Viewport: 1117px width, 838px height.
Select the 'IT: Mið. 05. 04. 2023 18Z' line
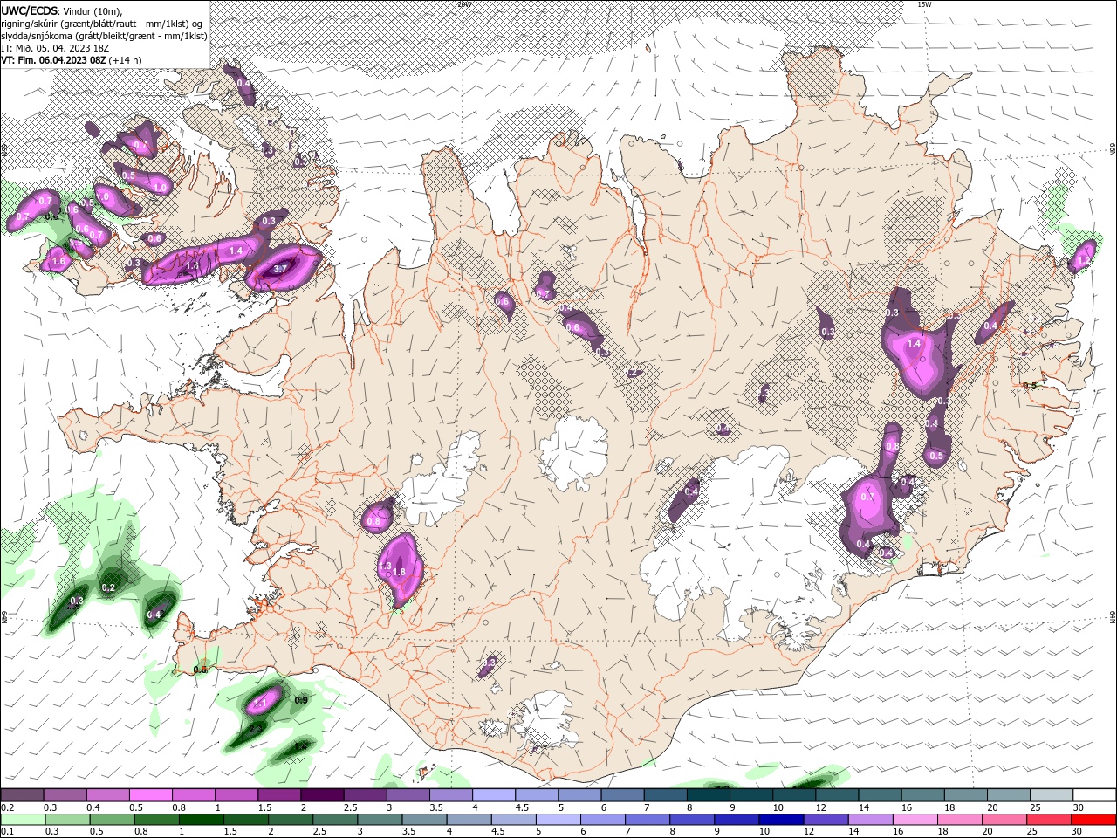click(54, 48)
